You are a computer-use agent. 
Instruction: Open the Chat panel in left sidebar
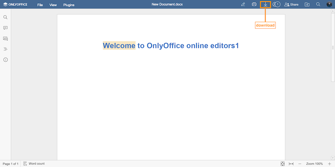[x=5, y=38]
